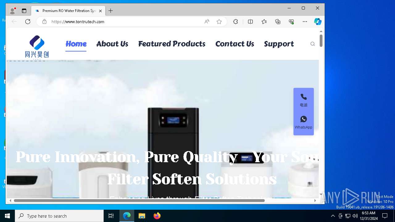This screenshot has height=222, width=395.
Task: Open the Windows Start menu
Action: click(x=7, y=216)
